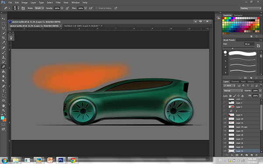Open layer filter Kind dropdown
263x164 pixels.
[x=229, y=86]
